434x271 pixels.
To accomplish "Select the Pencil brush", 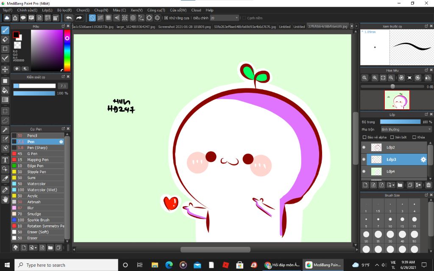I will 38,135.
